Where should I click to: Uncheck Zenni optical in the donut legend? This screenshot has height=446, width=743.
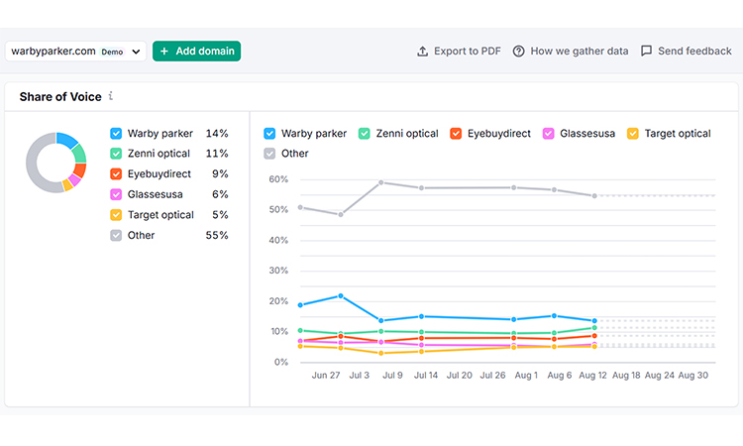point(116,154)
